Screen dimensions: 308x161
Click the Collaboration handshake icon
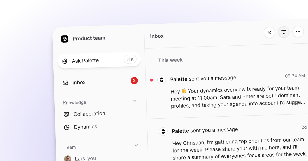pos(66,115)
